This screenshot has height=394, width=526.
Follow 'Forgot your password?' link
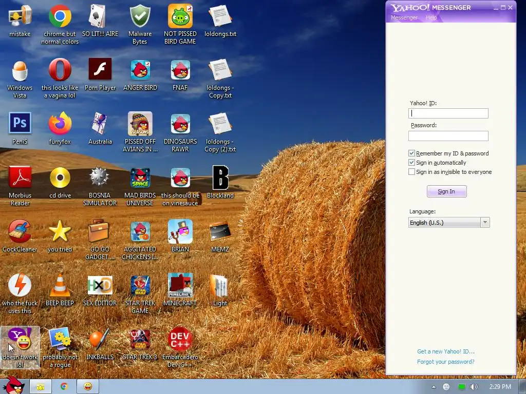(446, 362)
